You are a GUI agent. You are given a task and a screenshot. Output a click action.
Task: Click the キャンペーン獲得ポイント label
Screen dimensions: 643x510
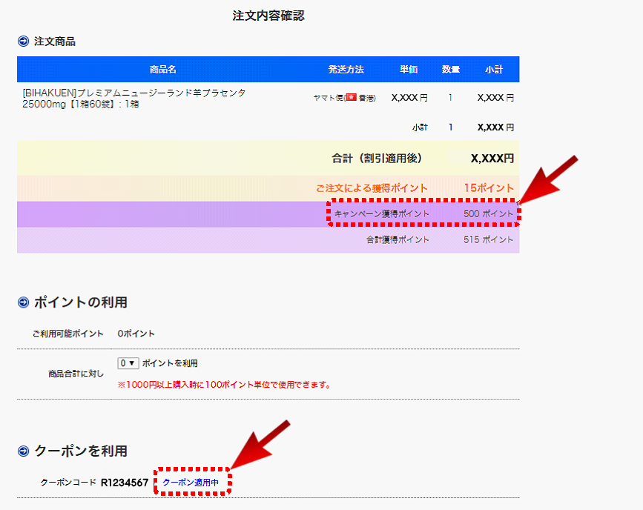[x=381, y=213]
